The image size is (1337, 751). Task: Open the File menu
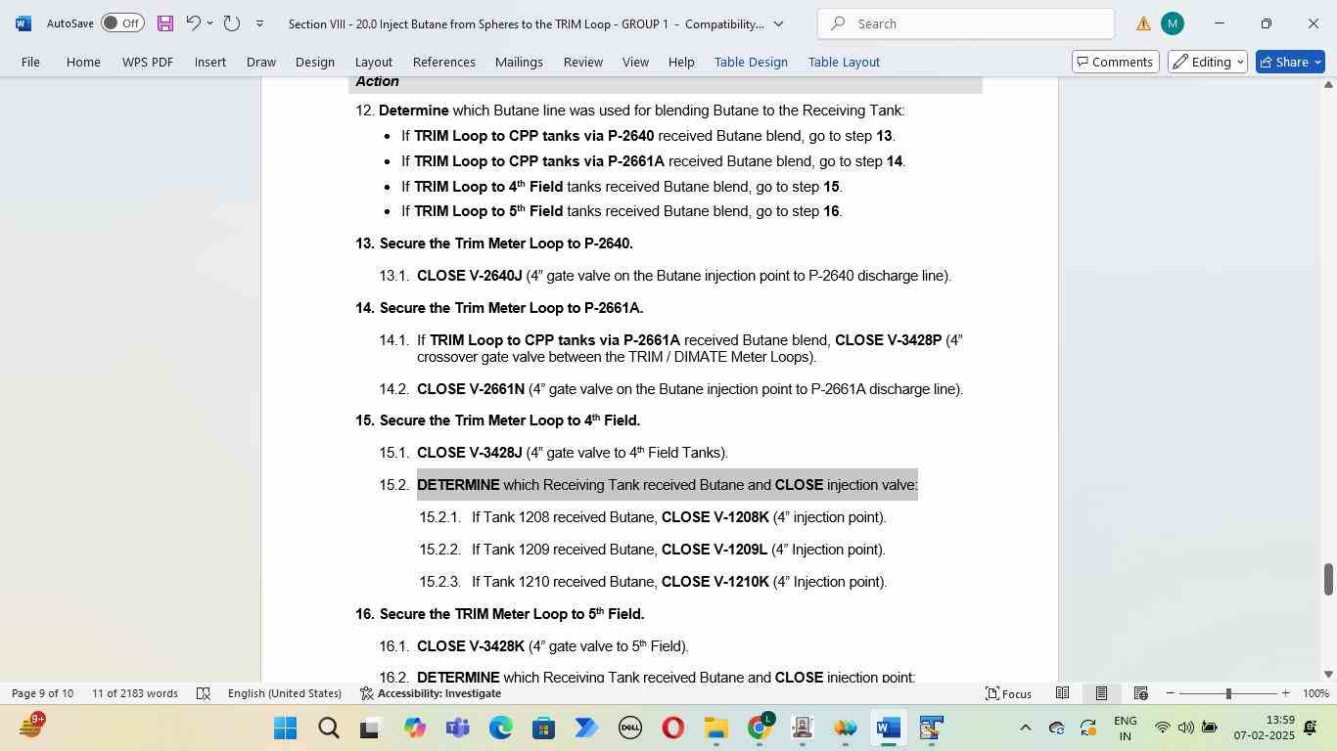click(x=30, y=62)
